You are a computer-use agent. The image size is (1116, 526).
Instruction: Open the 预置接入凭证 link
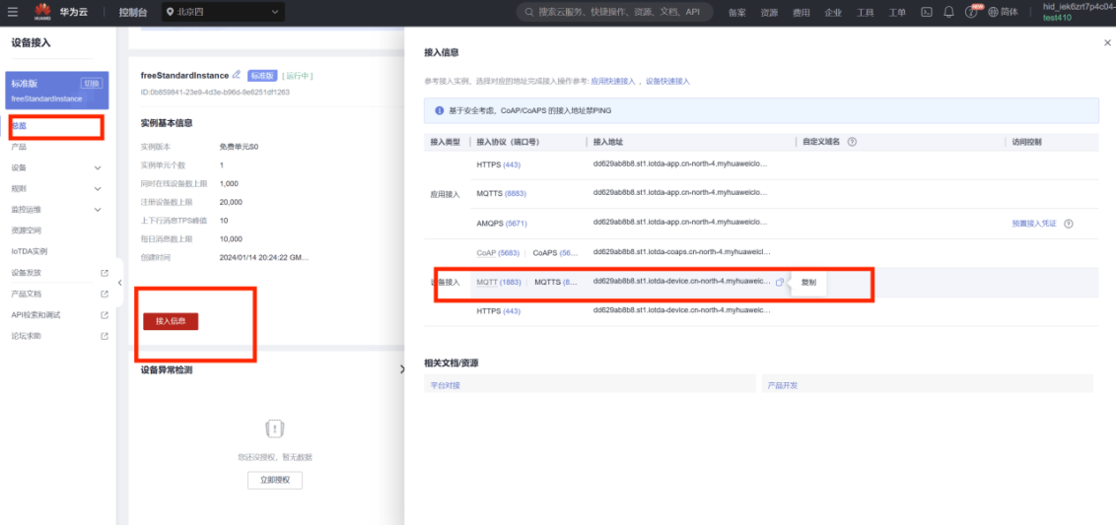pos(1035,224)
